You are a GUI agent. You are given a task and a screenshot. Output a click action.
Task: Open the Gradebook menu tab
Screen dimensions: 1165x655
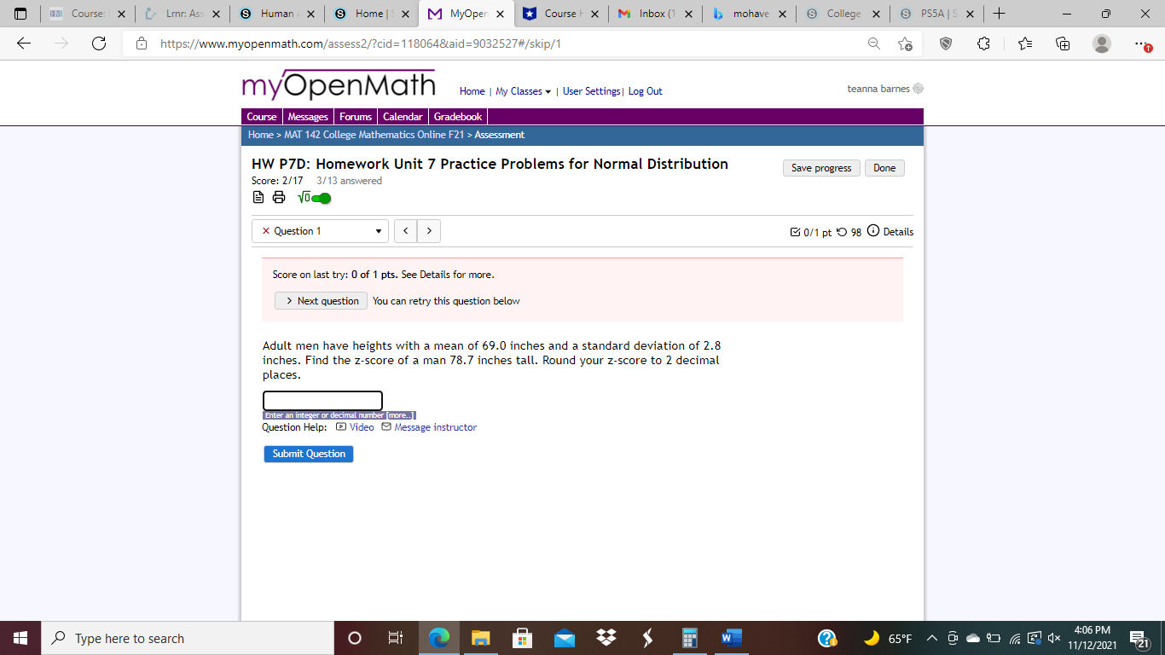(x=458, y=117)
